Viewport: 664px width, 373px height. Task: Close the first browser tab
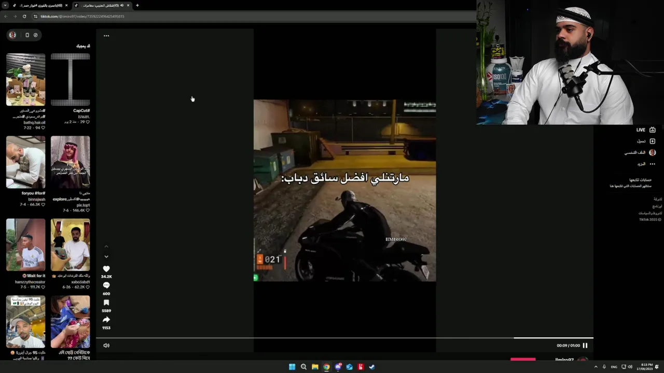[x=66, y=5]
